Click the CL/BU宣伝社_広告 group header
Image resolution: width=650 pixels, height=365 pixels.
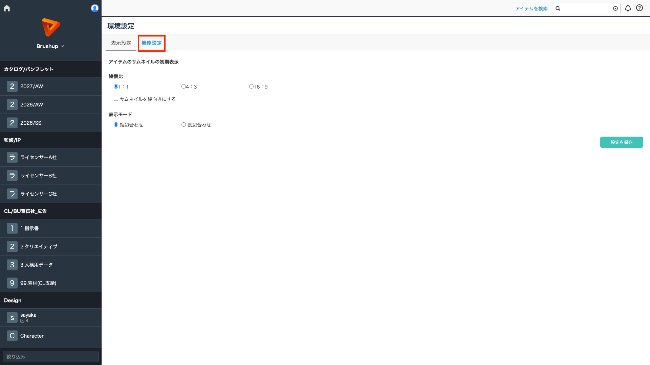pyautogui.click(x=51, y=211)
